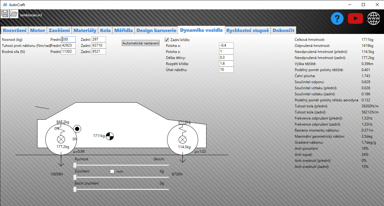Open the Rychlostní stupně tab
Viewport: 384px width, 206px height.
point(248,30)
